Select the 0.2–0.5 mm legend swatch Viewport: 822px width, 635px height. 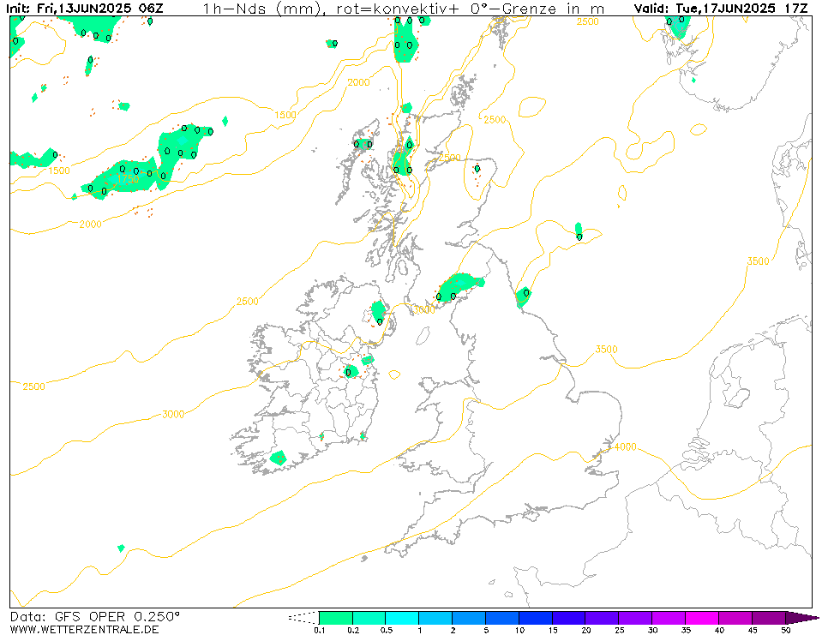pyautogui.click(x=369, y=618)
